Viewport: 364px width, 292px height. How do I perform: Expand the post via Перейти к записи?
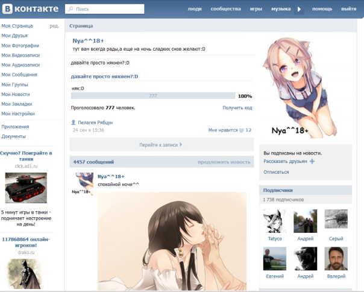coord(160,145)
